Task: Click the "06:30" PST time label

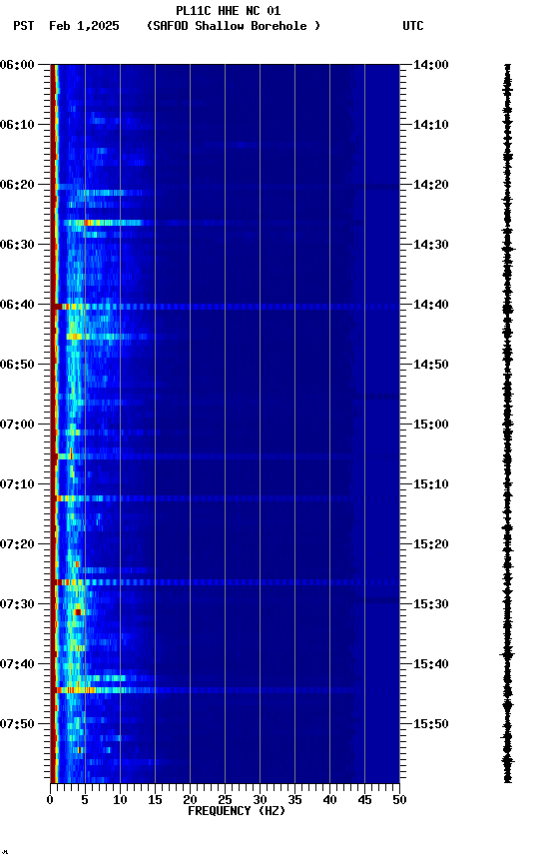Action: pyautogui.click(x=17, y=245)
